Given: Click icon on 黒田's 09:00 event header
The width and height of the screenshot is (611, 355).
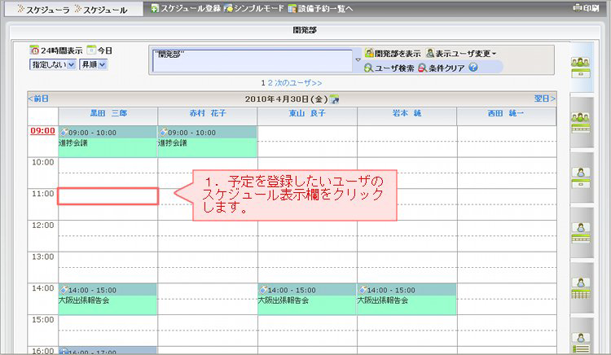Looking at the screenshot, I should [64, 132].
